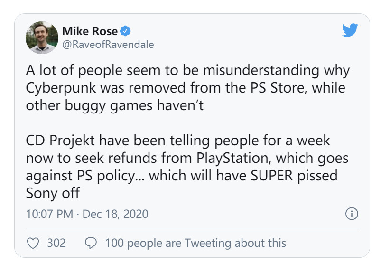This screenshot has width=381, height=273.
Task: Click the Twitter bird logo
Action: click(350, 31)
